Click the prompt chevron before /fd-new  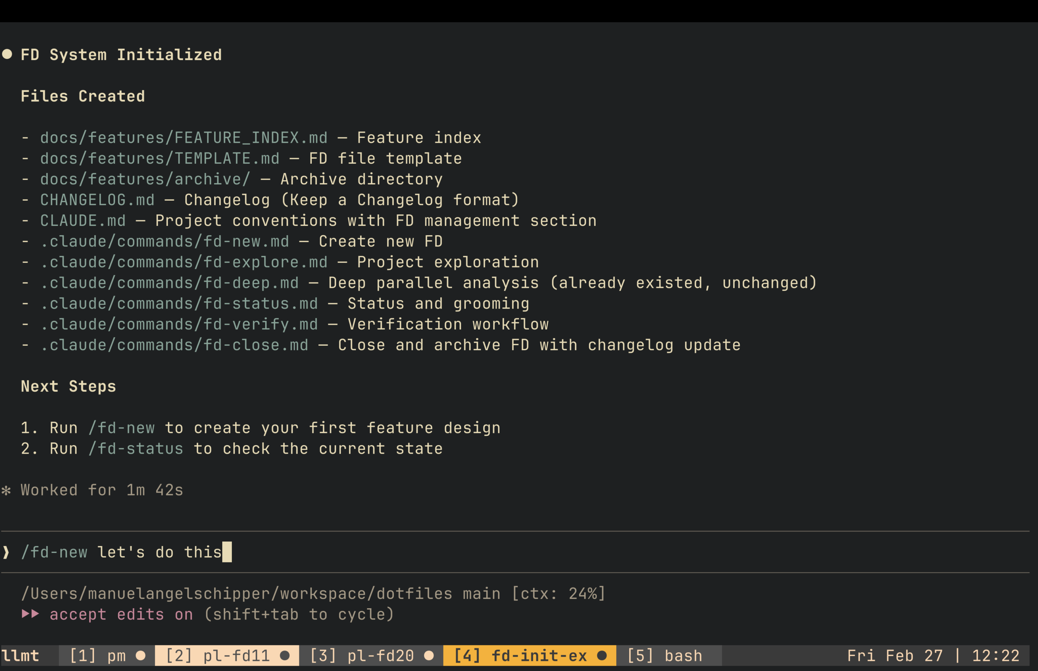click(6, 553)
